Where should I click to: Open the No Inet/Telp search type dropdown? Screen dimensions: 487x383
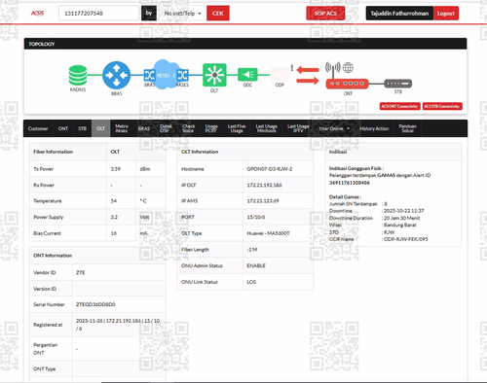182,14
